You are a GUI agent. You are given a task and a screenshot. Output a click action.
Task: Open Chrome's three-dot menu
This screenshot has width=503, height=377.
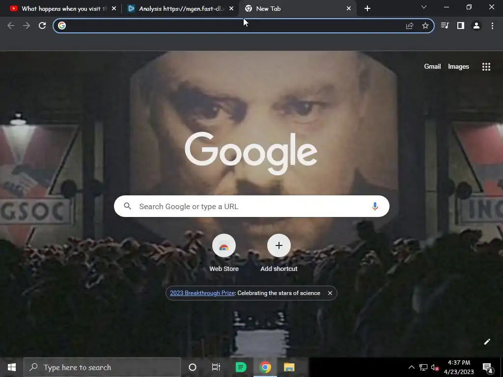492,26
